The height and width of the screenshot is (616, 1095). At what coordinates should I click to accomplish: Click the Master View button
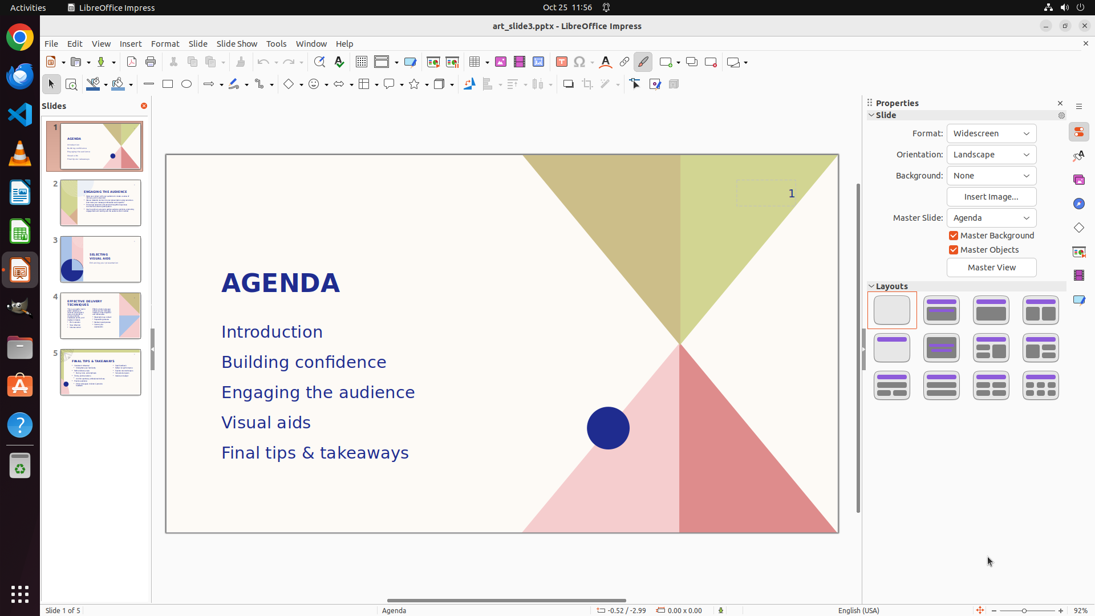[x=991, y=268]
